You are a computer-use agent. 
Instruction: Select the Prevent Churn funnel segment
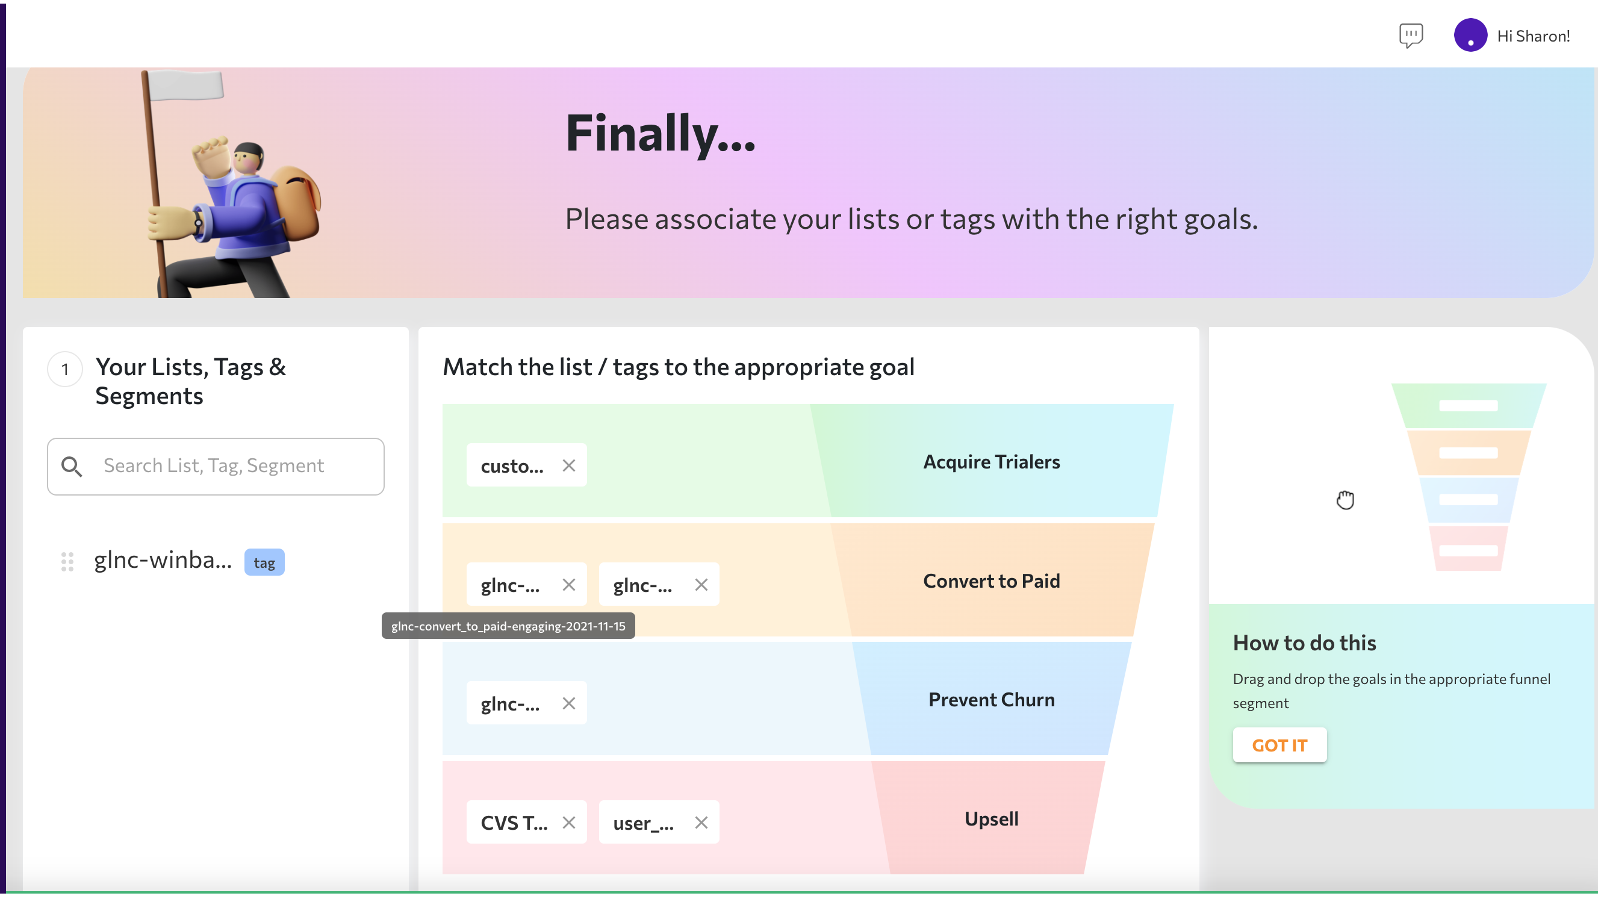point(990,699)
